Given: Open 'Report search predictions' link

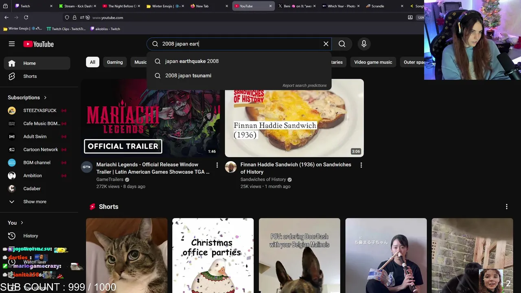Looking at the screenshot, I should (304, 85).
